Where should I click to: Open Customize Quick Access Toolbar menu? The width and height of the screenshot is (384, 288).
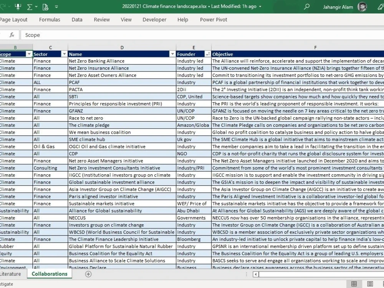tap(56, 7)
